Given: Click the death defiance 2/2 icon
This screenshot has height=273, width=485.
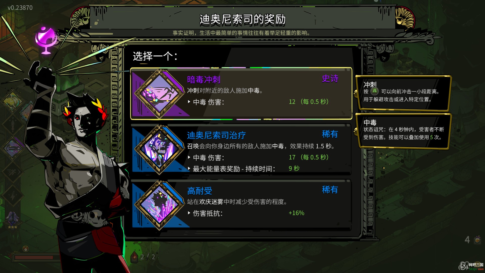Looking at the screenshot, I should tap(134, 257).
